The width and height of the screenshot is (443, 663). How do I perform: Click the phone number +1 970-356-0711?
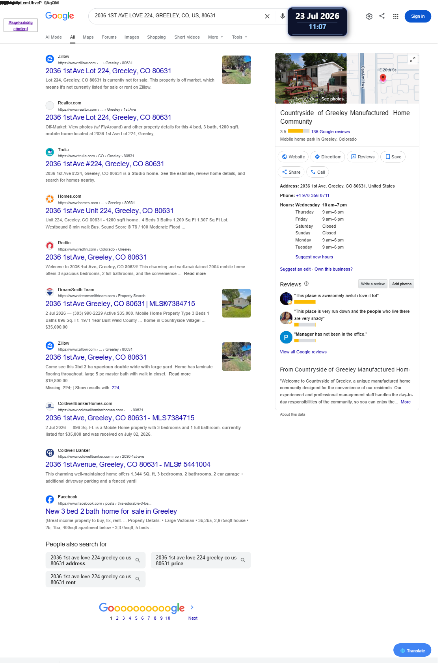coord(313,195)
